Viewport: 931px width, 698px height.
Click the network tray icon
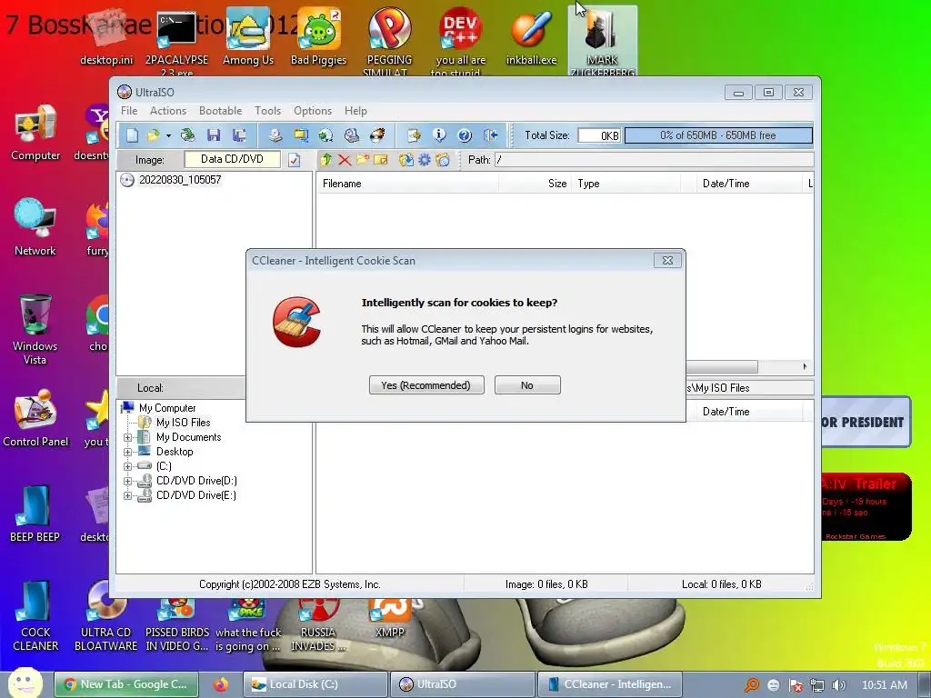(x=817, y=685)
